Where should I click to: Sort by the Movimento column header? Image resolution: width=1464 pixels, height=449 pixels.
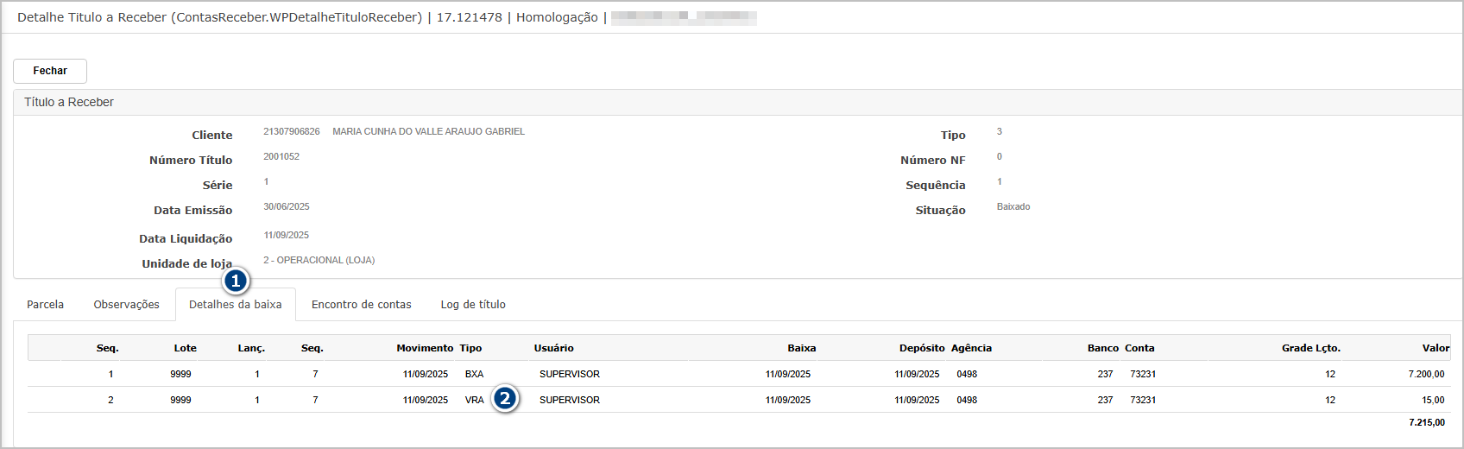tap(424, 348)
